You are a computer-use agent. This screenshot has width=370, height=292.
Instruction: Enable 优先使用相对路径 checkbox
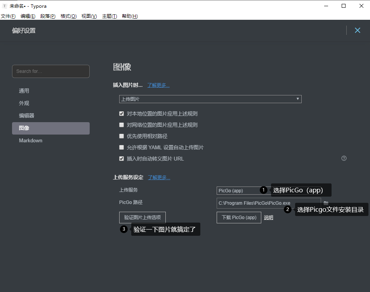(122, 136)
